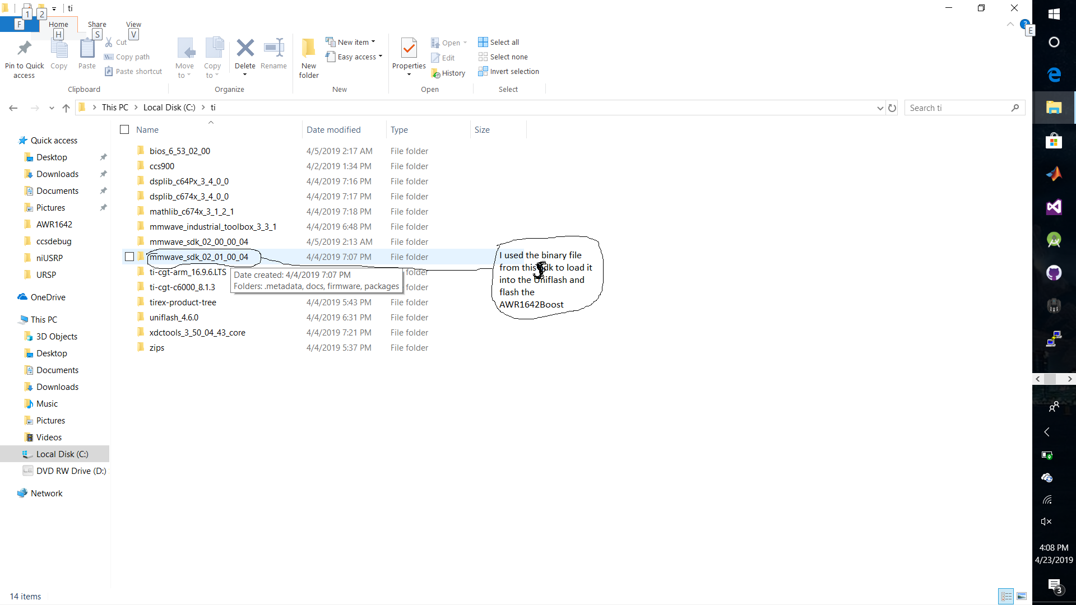The image size is (1076, 605).
Task: Click Paste shortcut option
Action: click(133, 71)
